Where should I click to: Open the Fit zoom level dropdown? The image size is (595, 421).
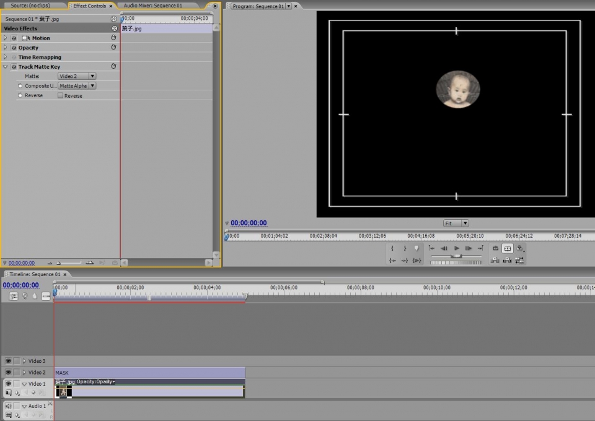(x=456, y=223)
